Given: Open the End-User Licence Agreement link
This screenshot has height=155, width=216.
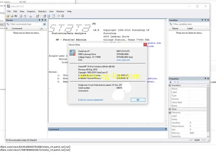Looking at the screenshot, I should pos(91,100).
